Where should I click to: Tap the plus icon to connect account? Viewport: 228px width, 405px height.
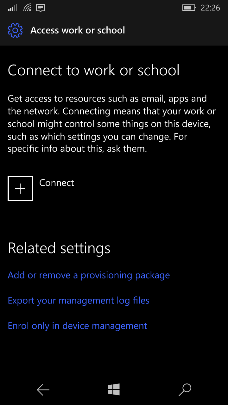click(x=20, y=189)
